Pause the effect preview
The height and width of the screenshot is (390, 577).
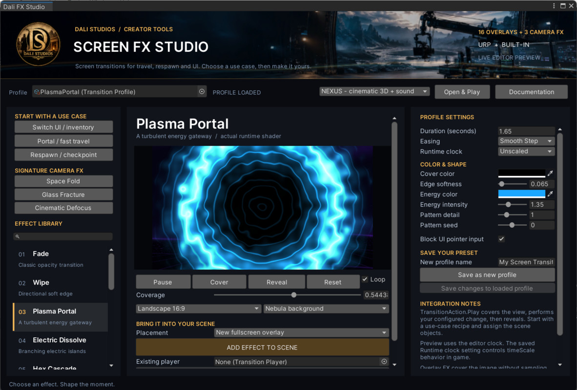(163, 282)
